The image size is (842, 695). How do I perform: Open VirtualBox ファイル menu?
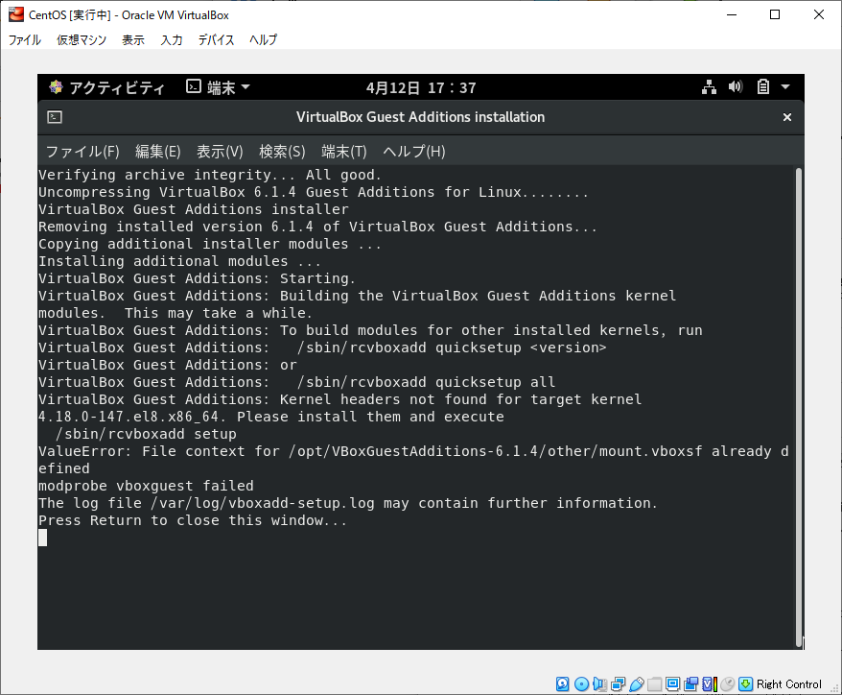pyautogui.click(x=25, y=39)
